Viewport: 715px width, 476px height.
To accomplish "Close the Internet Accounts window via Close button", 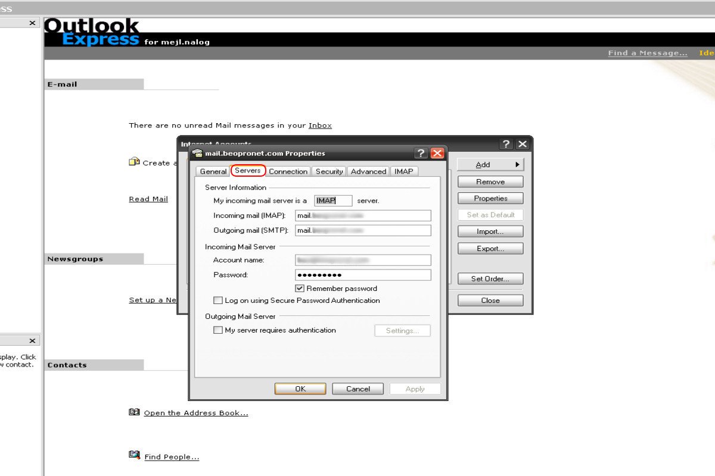I will coord(490,300).
